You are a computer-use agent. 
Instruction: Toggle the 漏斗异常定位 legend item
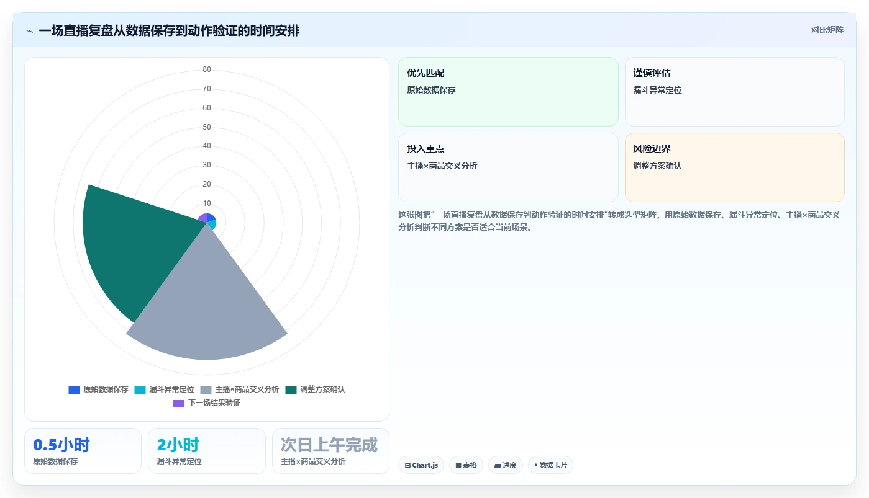pyautogui.click(x=164, y=389)
